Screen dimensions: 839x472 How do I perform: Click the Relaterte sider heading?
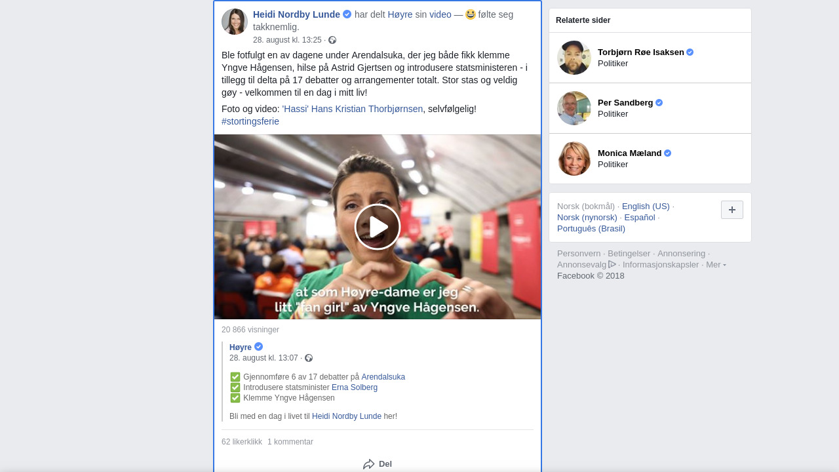pos(583,20)
